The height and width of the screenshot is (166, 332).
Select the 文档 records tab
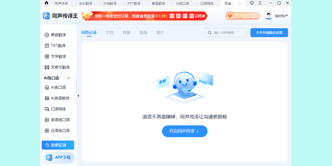(x=110, y=33)
